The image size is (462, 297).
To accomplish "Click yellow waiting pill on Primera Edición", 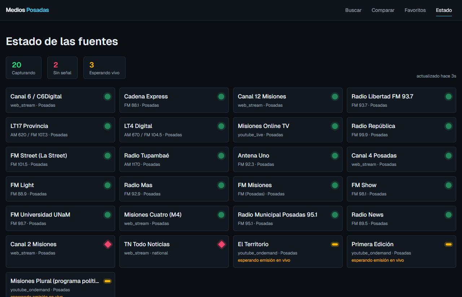I will (x=449, y=244).
